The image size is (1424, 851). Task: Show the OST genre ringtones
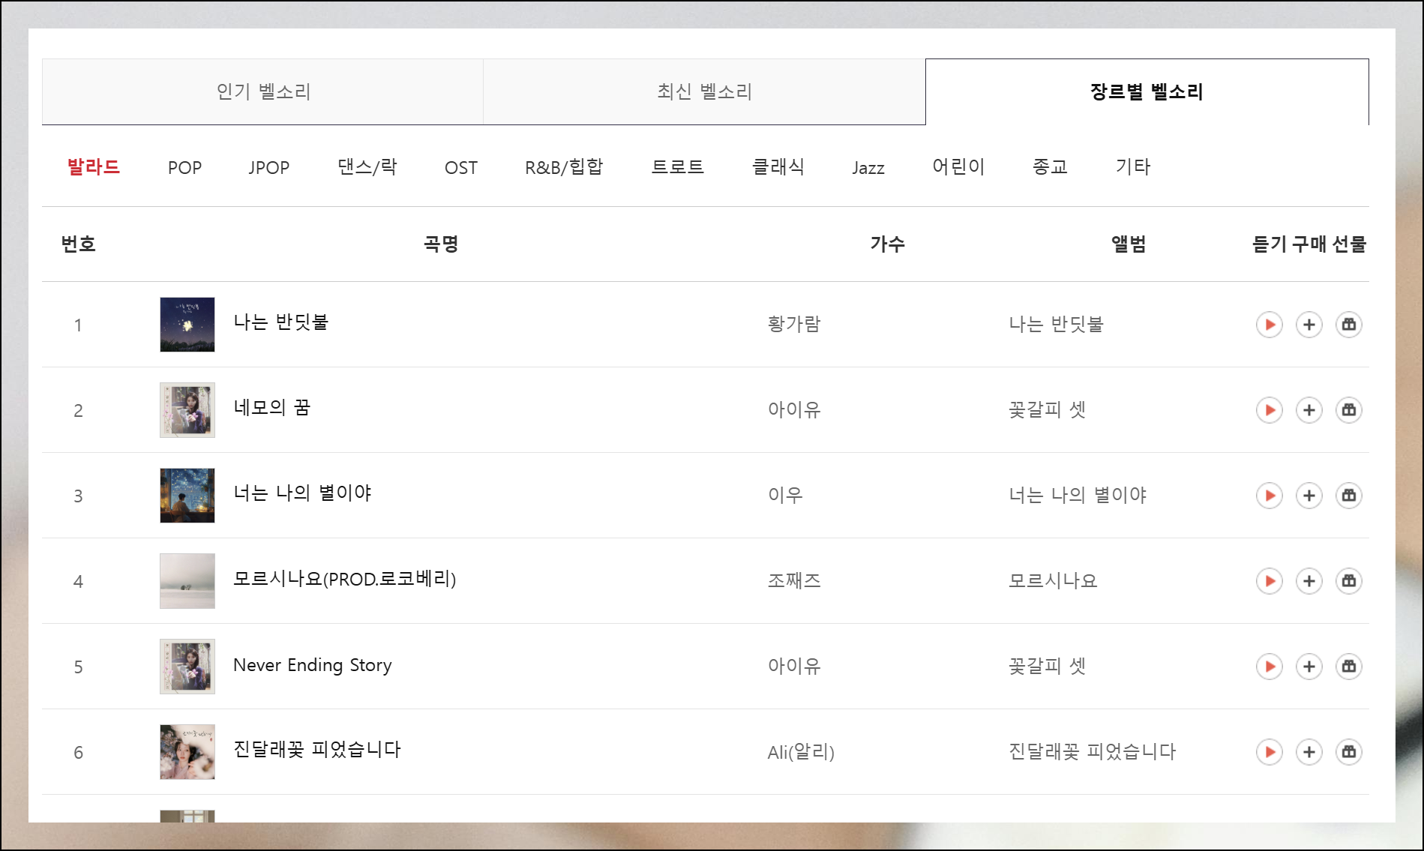(461, 167)
